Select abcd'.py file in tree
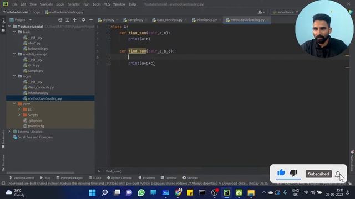 (x=32, y=43)
